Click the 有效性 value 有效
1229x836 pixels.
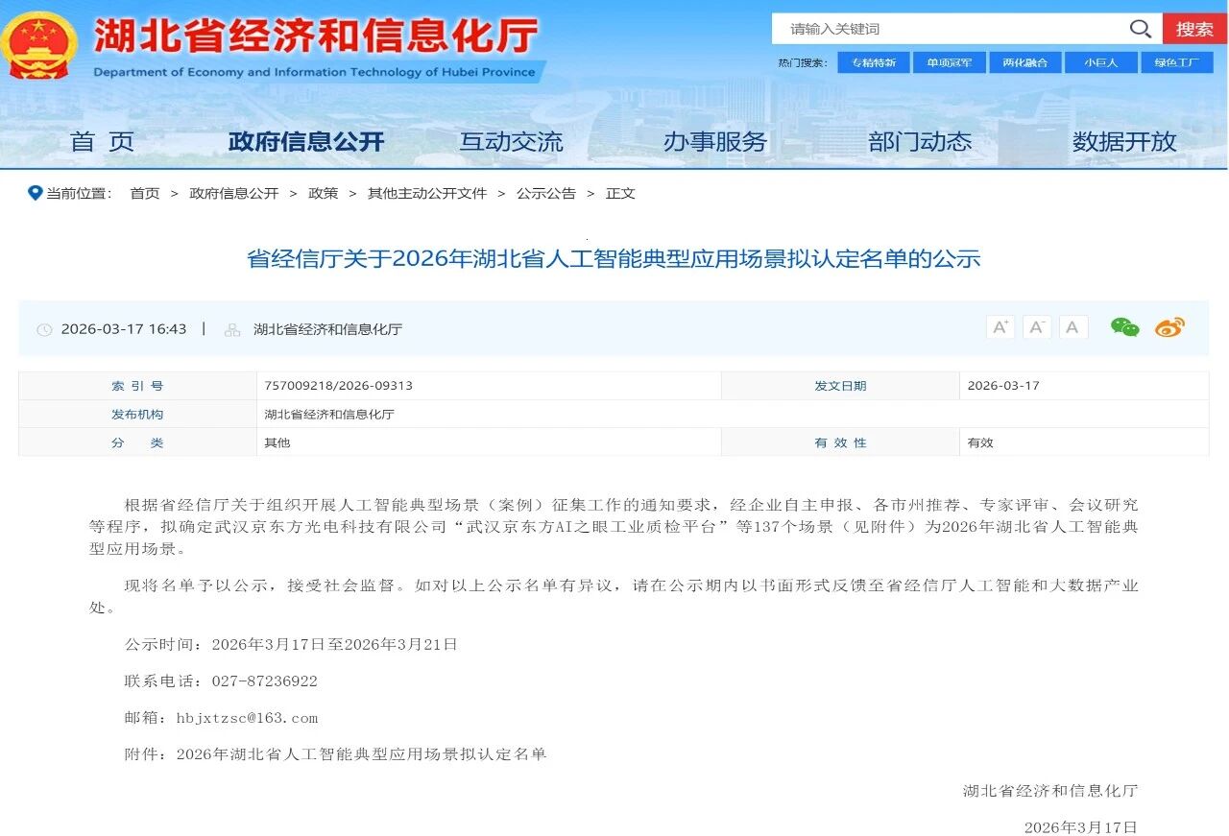(x=980, y=442)
